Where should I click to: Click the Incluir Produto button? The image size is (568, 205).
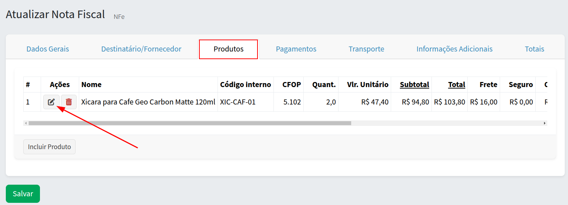pos(49,147)
